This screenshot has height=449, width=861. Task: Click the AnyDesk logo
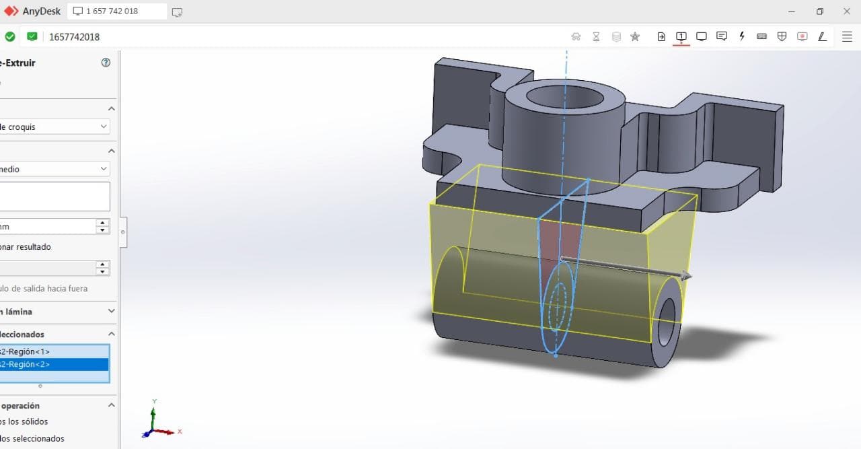[x=11, y=11]
